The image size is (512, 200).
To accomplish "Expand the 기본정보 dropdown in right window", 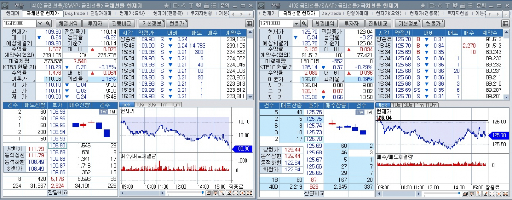I will click(x=407, y=23).
